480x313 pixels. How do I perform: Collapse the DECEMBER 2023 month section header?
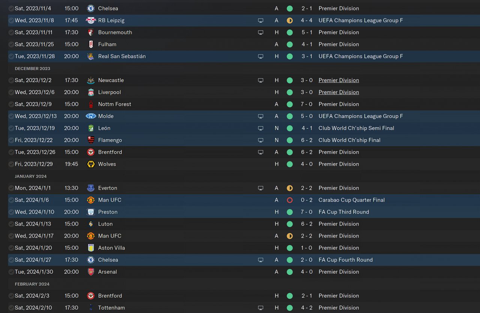(32, 69)
